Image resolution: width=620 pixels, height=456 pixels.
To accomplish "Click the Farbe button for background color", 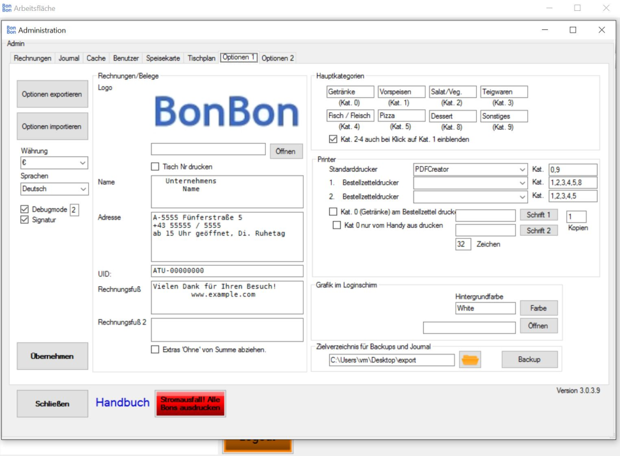I will point(538,308).
